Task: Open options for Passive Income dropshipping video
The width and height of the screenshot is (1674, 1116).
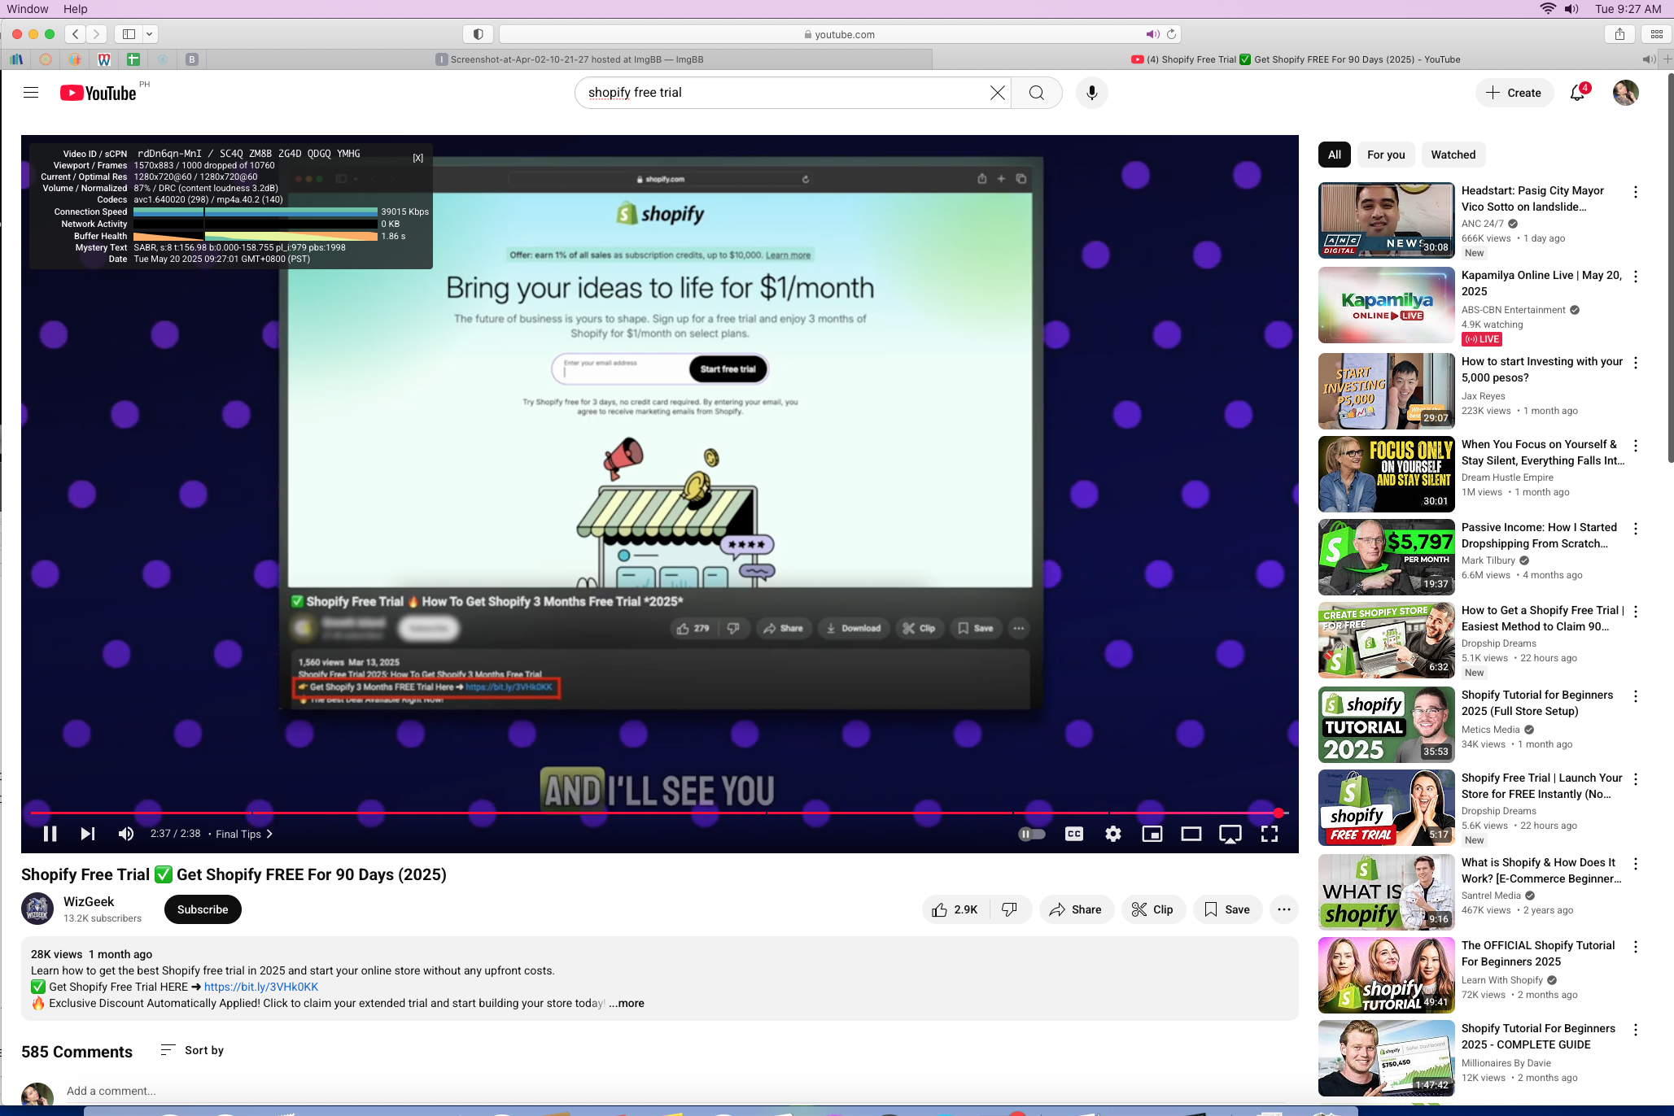Action: coord(1636,529)
